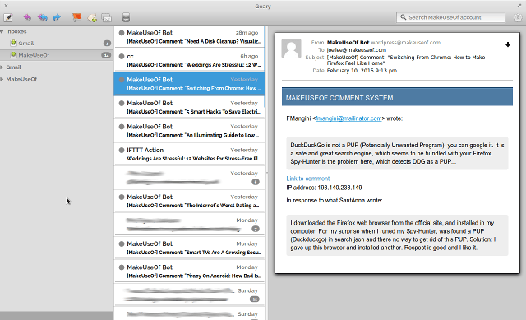Mark conversation with the orange flag icon
This screenshot has width=526, height=320.
coord(76,17)
